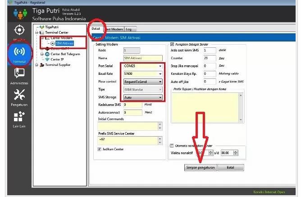Click the Tiga Putri people logo
This screenshot has height=197, width=301.
tap(20, 14)
